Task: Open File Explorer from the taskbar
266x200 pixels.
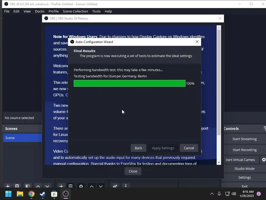Action: [x=20, y=194]
